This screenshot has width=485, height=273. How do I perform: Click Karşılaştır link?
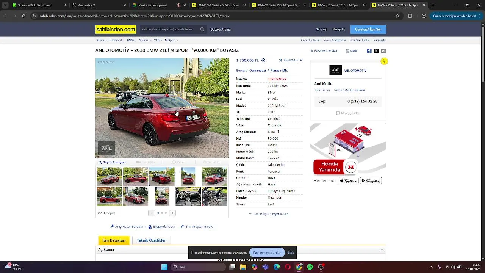pyautogui.click(x=380, y=40)
